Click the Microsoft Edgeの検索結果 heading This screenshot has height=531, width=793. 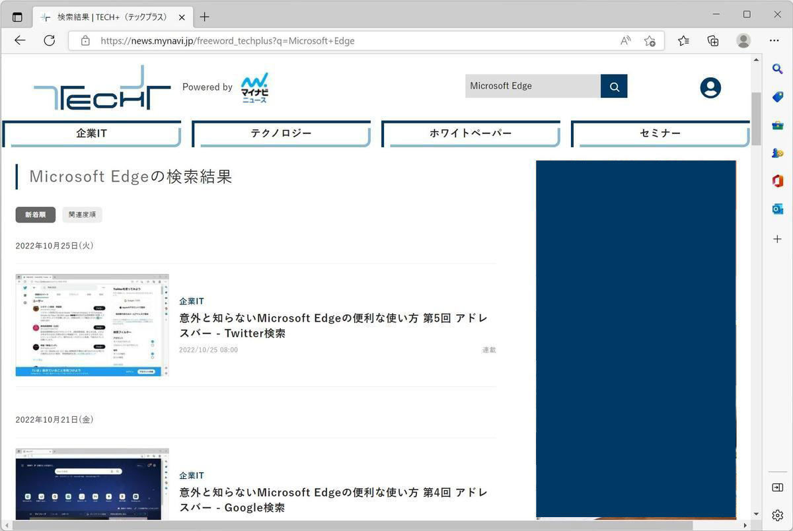[x=131, y=176]
